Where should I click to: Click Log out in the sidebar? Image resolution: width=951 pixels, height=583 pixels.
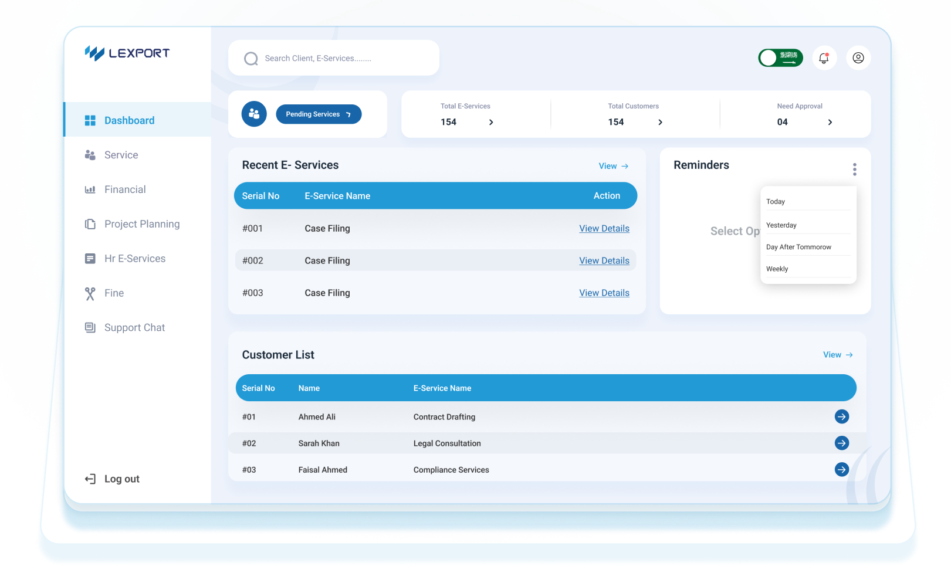pos(121,479)
